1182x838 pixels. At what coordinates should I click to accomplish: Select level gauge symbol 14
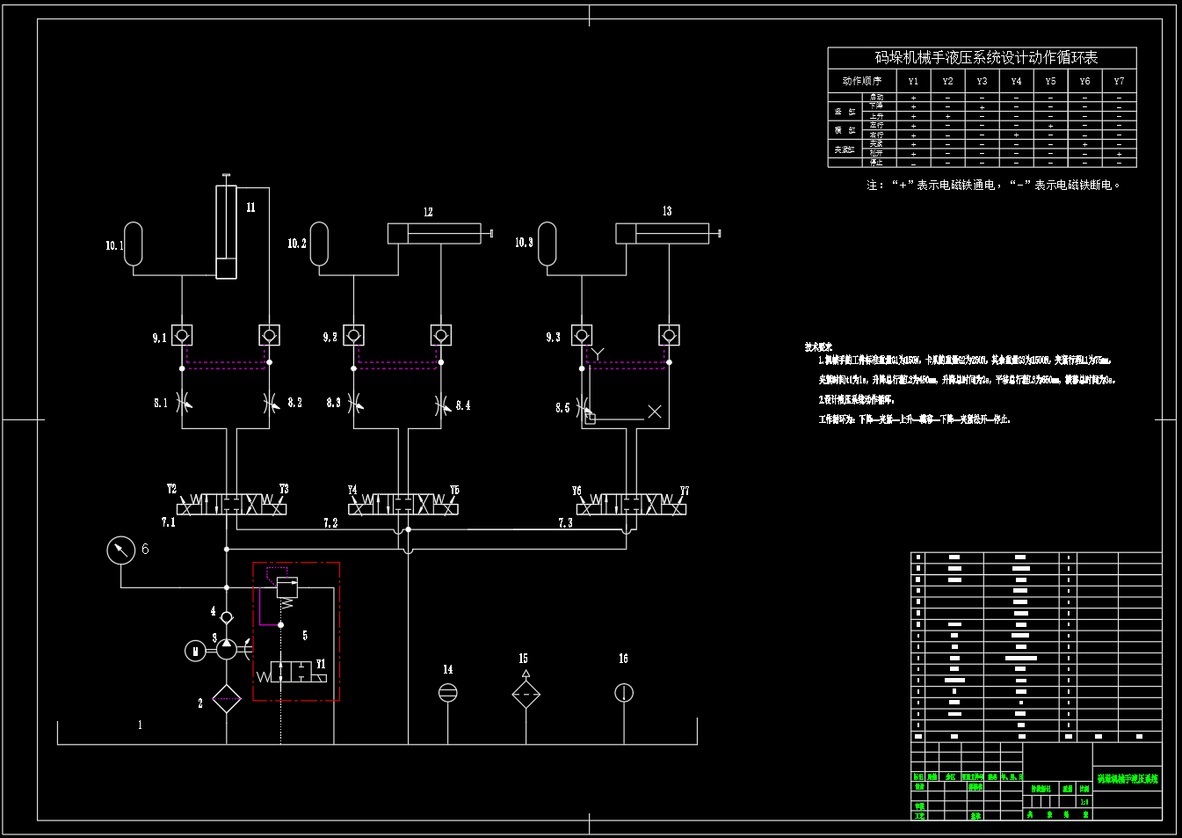pos(448,693)
